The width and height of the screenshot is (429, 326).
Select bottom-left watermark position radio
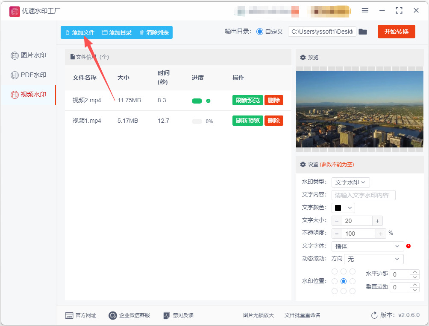(x=334, y=291)
